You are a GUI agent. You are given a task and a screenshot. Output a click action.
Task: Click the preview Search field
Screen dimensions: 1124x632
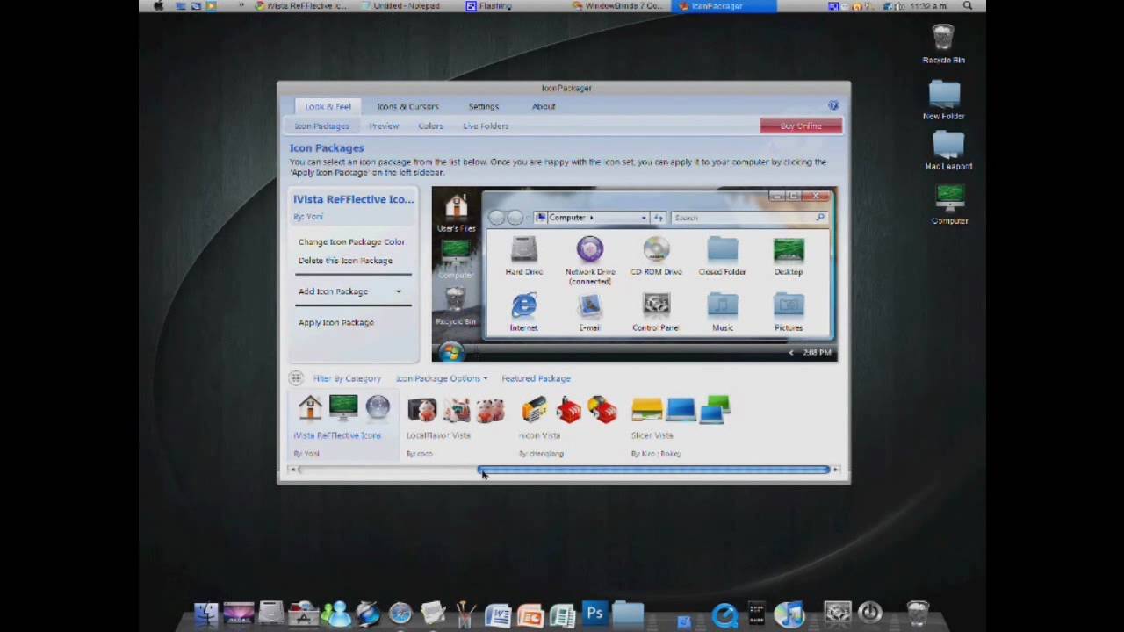[x=750, y=218]
